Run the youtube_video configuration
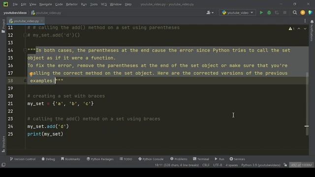 261,13
